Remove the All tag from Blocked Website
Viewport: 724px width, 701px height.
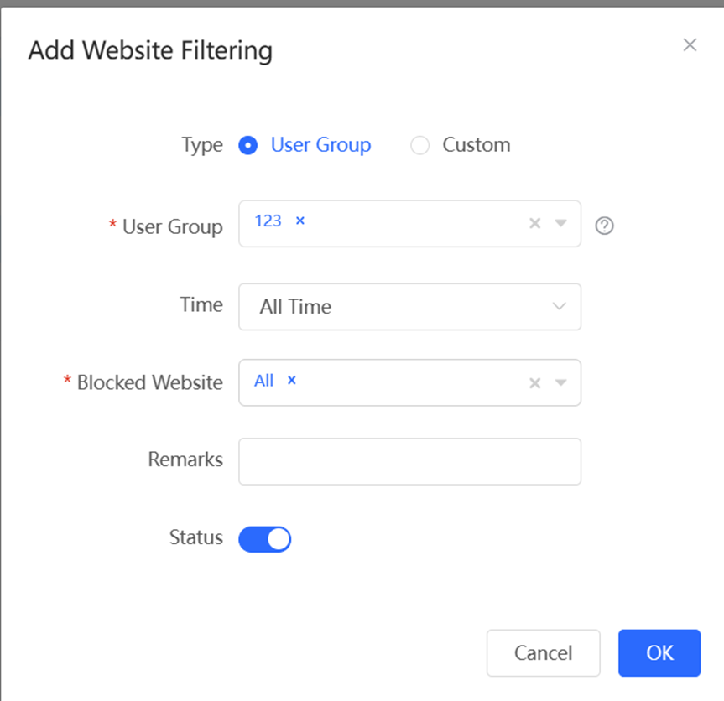291,380
